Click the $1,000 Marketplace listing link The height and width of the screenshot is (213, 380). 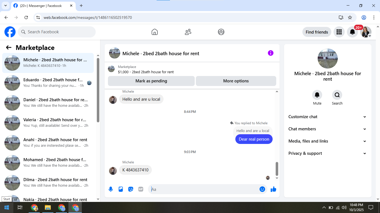[146, 72]
